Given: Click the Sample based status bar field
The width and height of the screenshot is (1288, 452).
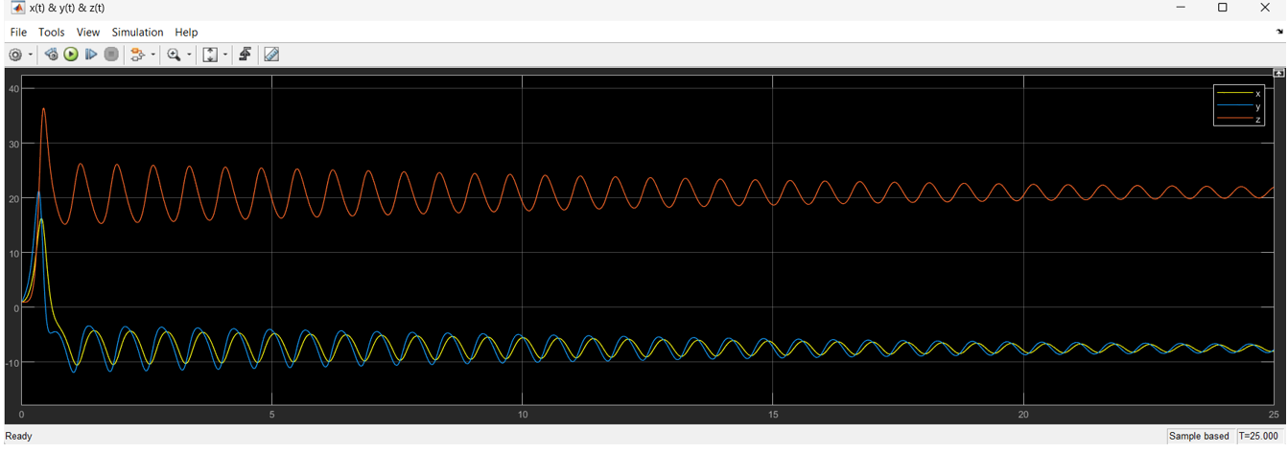Looking at the screenshot, I should 1199,436.
